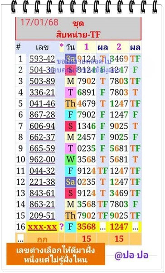Viewport: 165px width, 273px height.
Task: Select the เลข column header
Action: (x=42, y=47)
